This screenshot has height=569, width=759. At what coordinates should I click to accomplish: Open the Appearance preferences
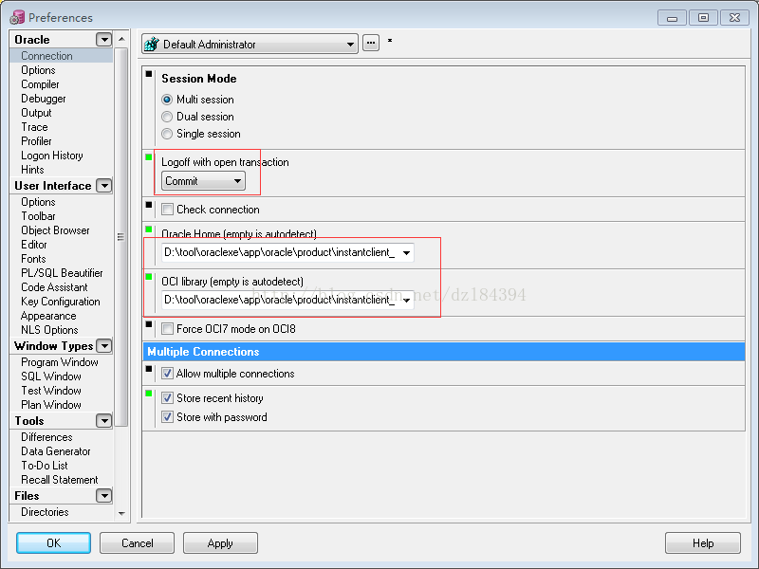pyautogui.click(x=48, y=316)
